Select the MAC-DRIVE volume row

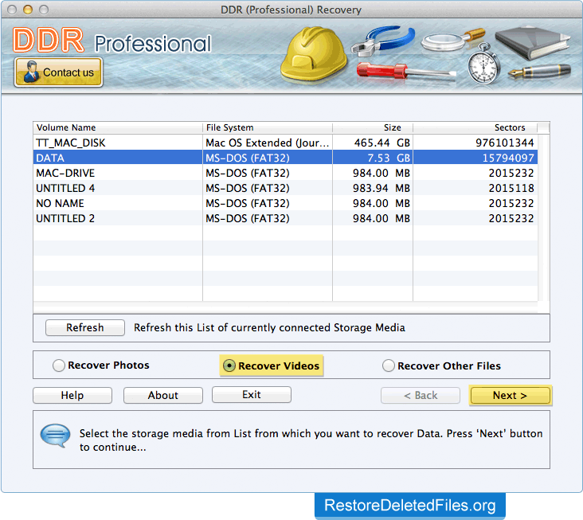(x=285, y=173)
